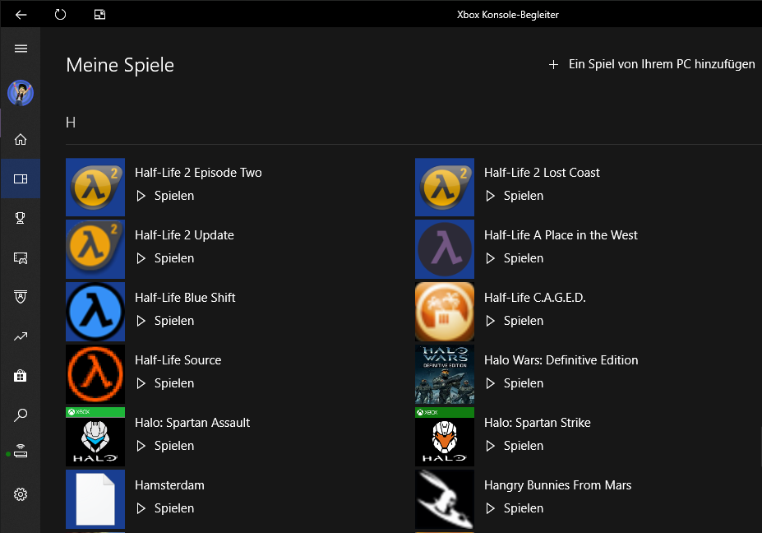762x533 pixels.
Task: Select the Half-Life 2 Update title
Action: point(184,235)
